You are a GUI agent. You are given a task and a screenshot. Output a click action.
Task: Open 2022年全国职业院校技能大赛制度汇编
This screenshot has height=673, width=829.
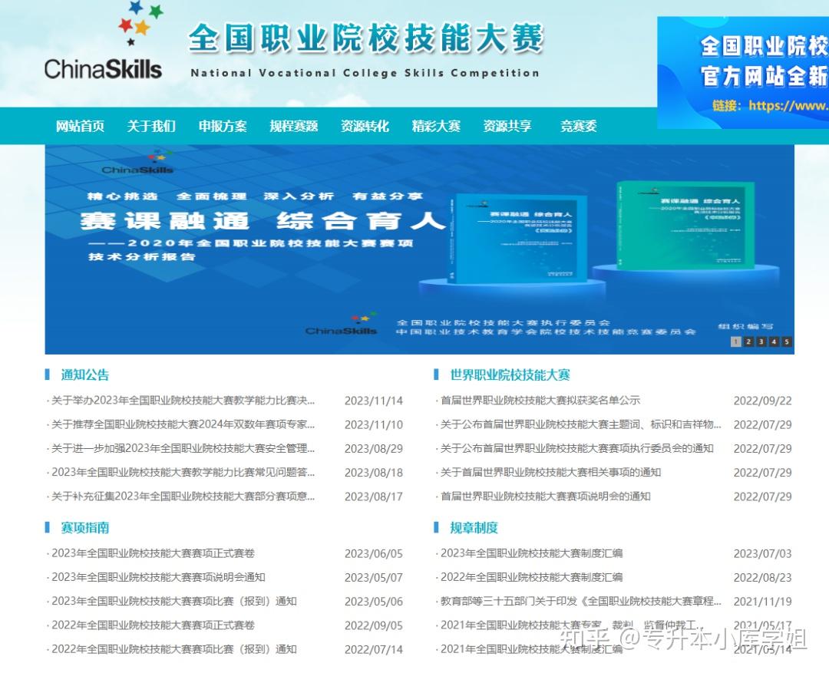click(x=531, y=577)
